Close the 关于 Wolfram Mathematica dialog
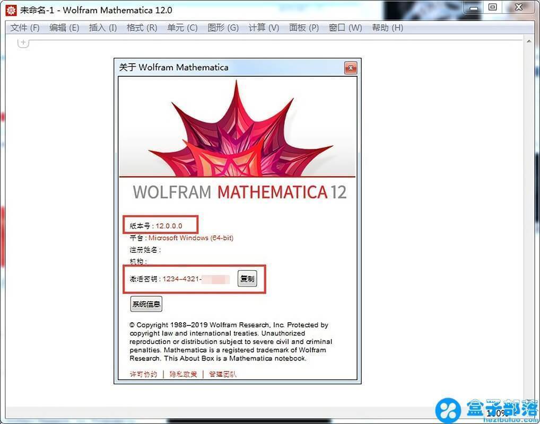The width and height of the screenshot is (540, 424). click(x=350, y=68)
